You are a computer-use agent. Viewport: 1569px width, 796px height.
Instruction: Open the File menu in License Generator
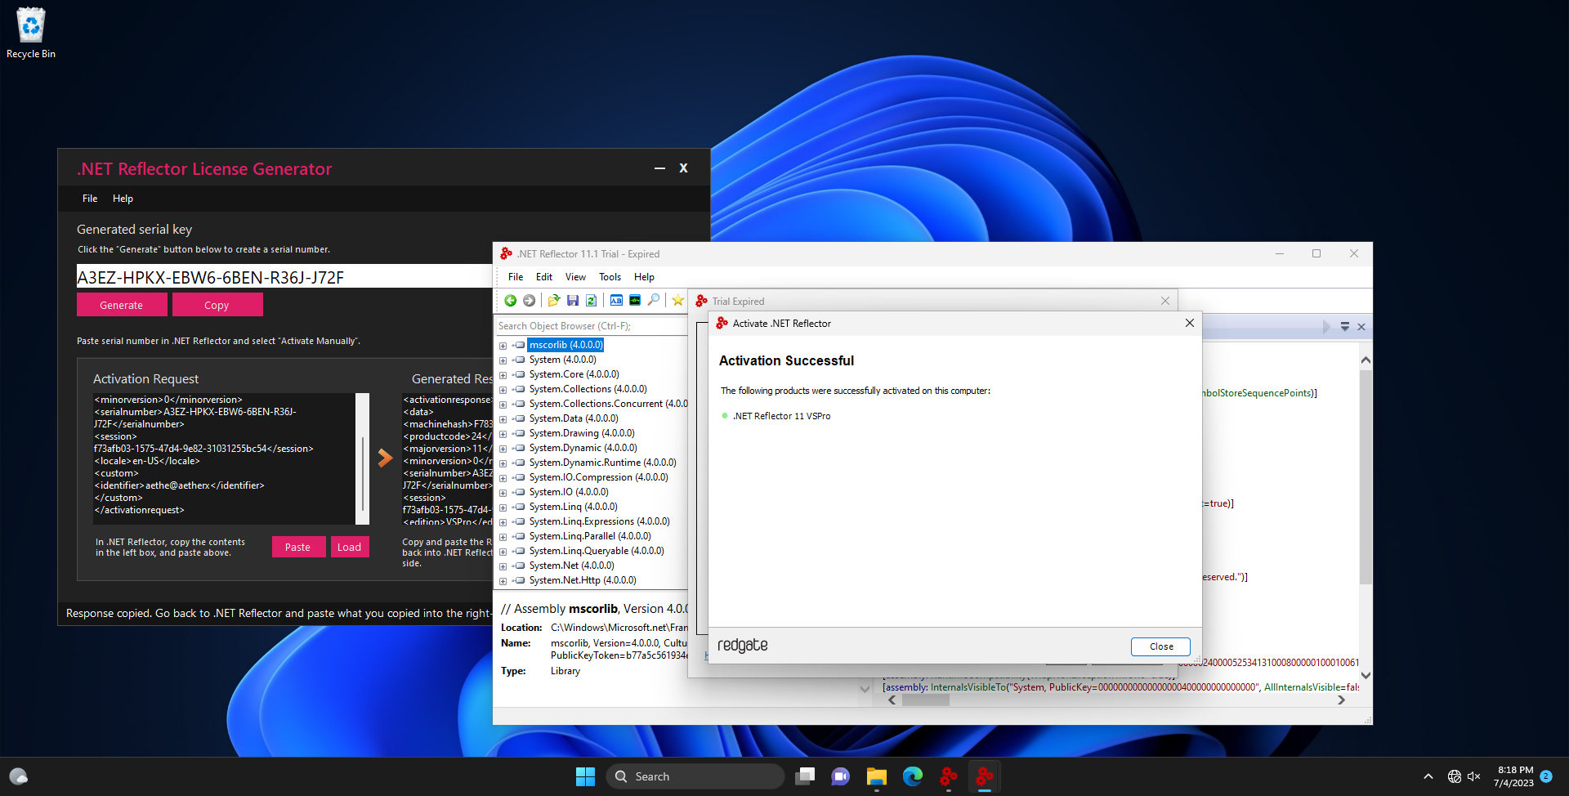(90, 199)
